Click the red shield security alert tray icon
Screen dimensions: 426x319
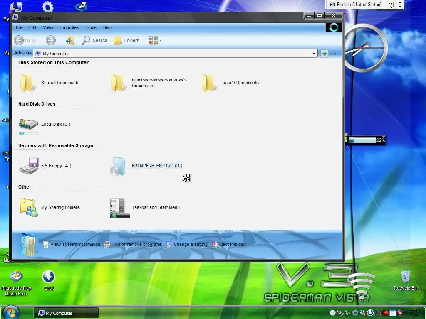pyautogui.click(x=400, y=313)
